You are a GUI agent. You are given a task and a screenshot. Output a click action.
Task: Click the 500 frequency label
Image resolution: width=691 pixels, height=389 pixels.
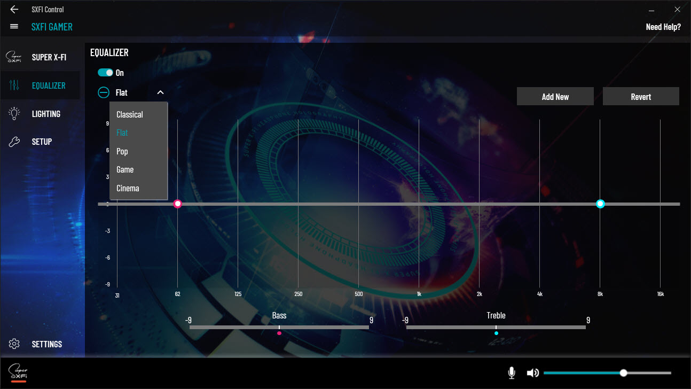point(358,294)
